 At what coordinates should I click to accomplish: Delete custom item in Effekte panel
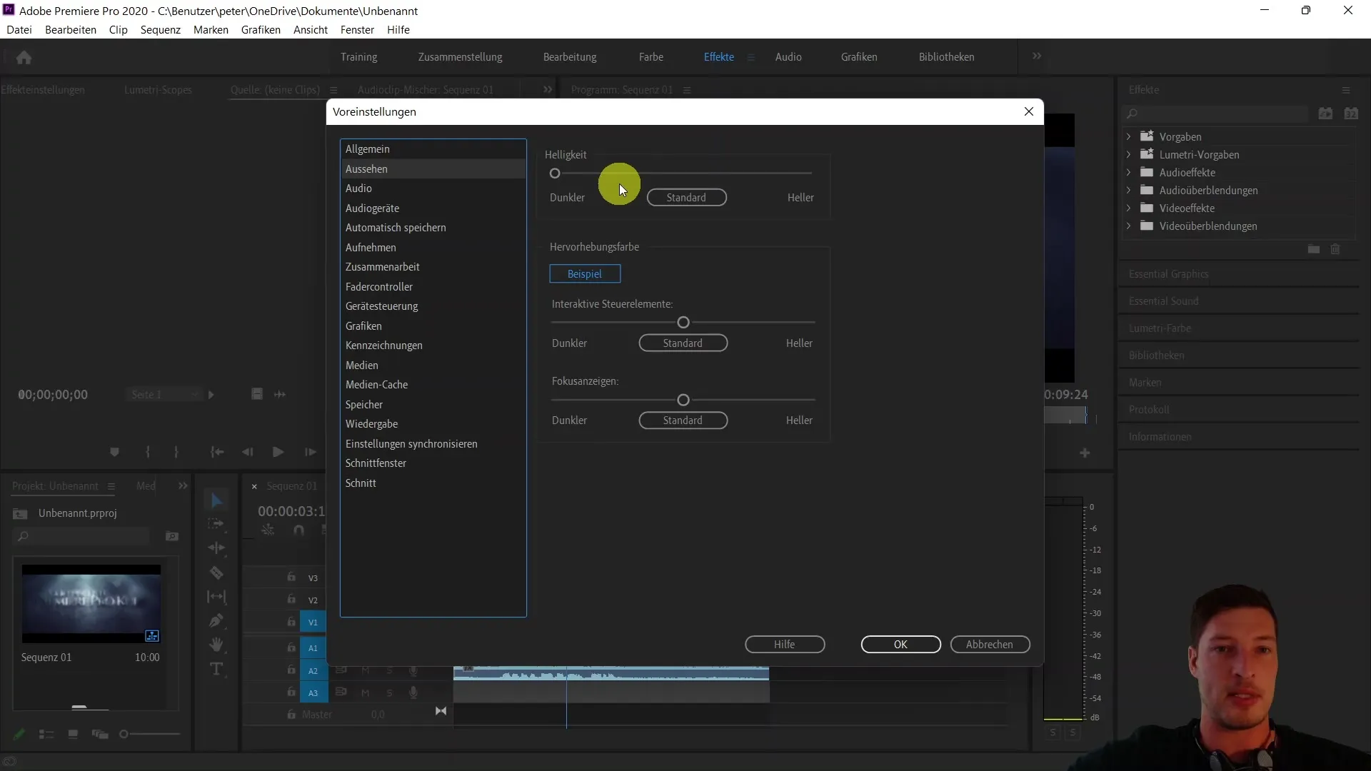[1335, 249]
